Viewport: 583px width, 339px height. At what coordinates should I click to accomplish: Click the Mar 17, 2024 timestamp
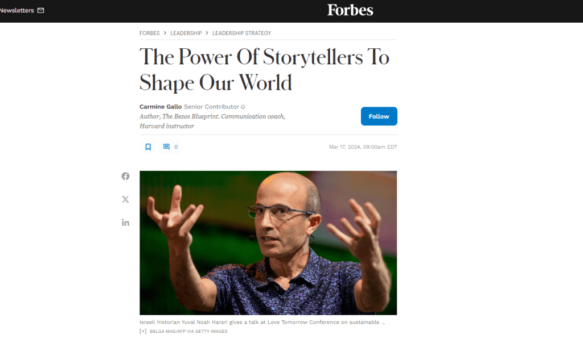tap(363, 147)
